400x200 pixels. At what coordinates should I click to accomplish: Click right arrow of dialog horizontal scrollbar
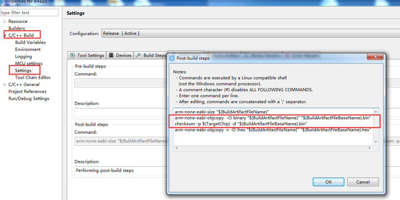tap(370, 148)
